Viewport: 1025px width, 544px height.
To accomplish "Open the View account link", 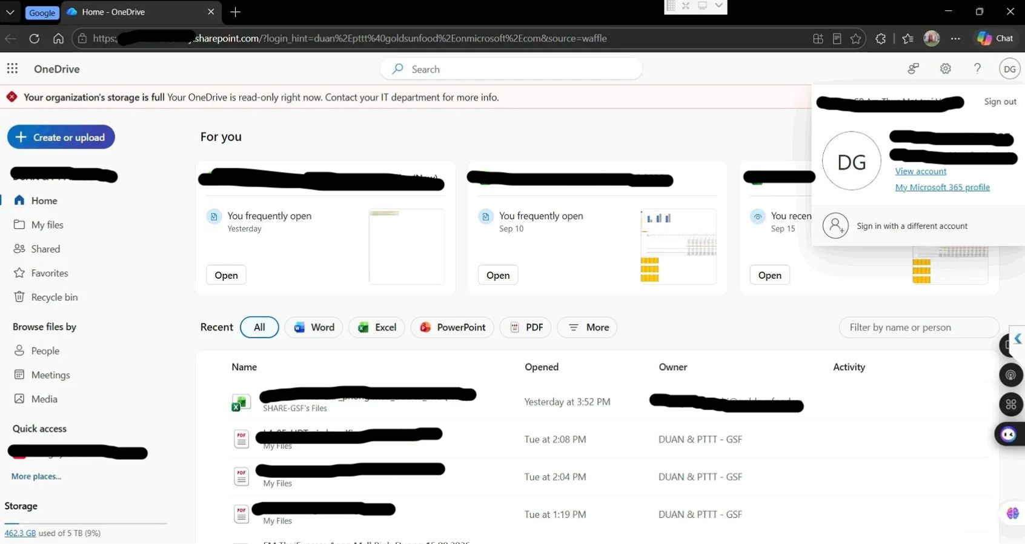I will point(920,171).
